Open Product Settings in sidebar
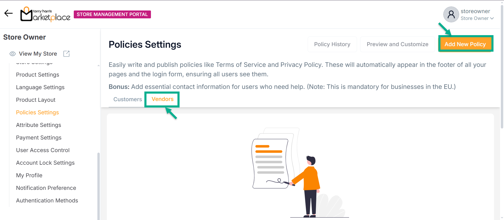This screenshot has width=504, height=220. 38,75
